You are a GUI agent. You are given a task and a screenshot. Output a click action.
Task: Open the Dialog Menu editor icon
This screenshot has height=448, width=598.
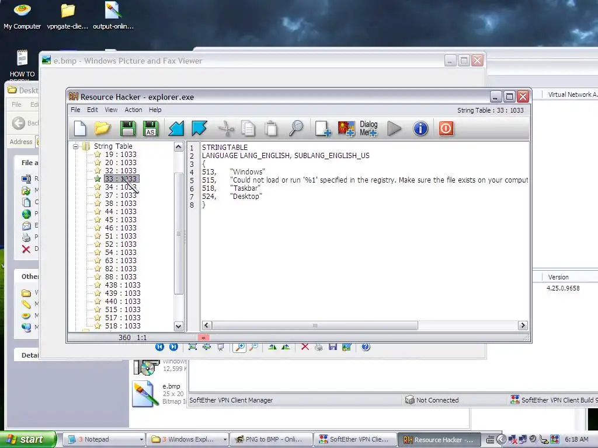(368, 128)
